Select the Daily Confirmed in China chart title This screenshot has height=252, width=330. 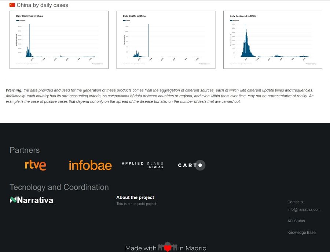pyautogui.click(x=29, y=16)
